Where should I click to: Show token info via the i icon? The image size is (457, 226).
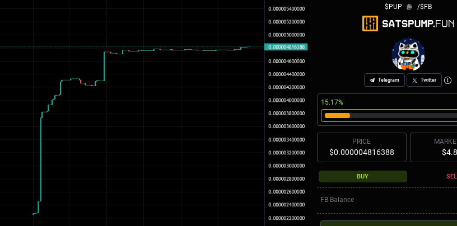[x=447, y=81]
